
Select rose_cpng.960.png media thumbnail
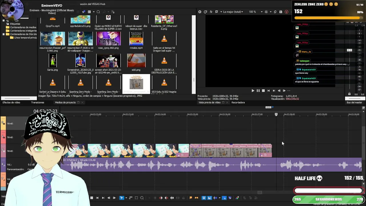[x=108, y=39]
